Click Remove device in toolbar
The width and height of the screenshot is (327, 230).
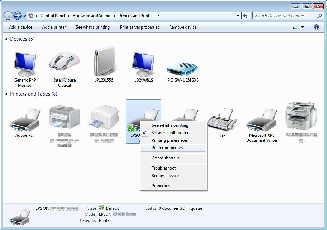pos(183,27)
